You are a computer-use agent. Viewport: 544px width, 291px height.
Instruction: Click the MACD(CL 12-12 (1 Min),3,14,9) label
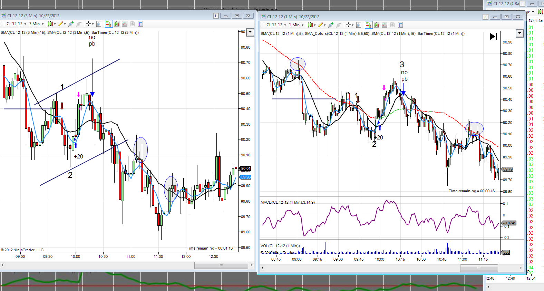tap(288, 202)
